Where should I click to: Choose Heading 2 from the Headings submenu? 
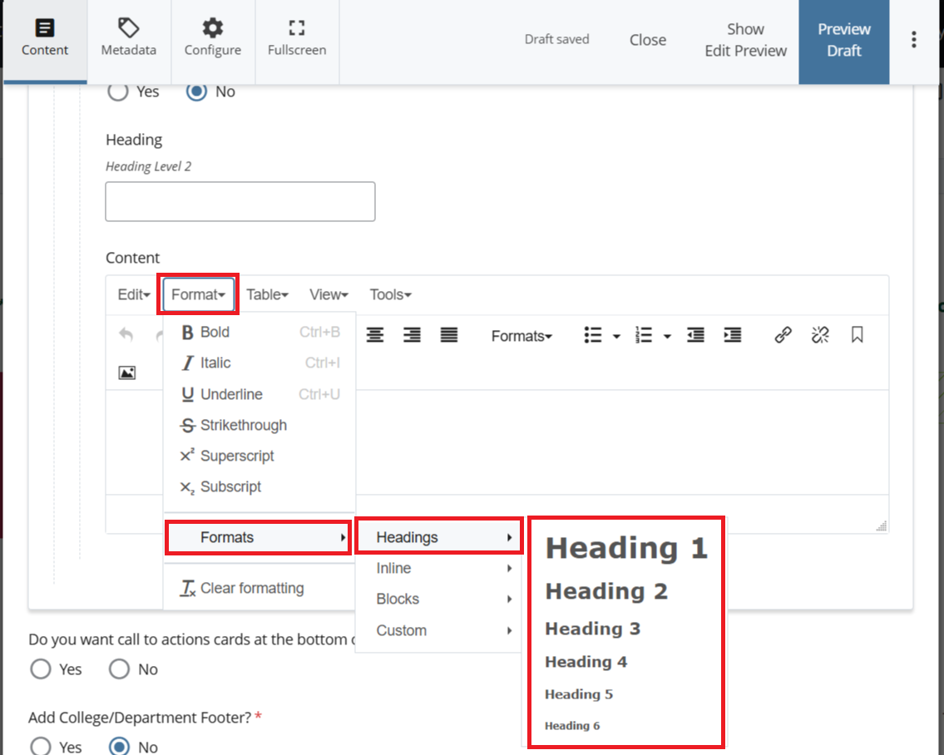pos(606,591)
